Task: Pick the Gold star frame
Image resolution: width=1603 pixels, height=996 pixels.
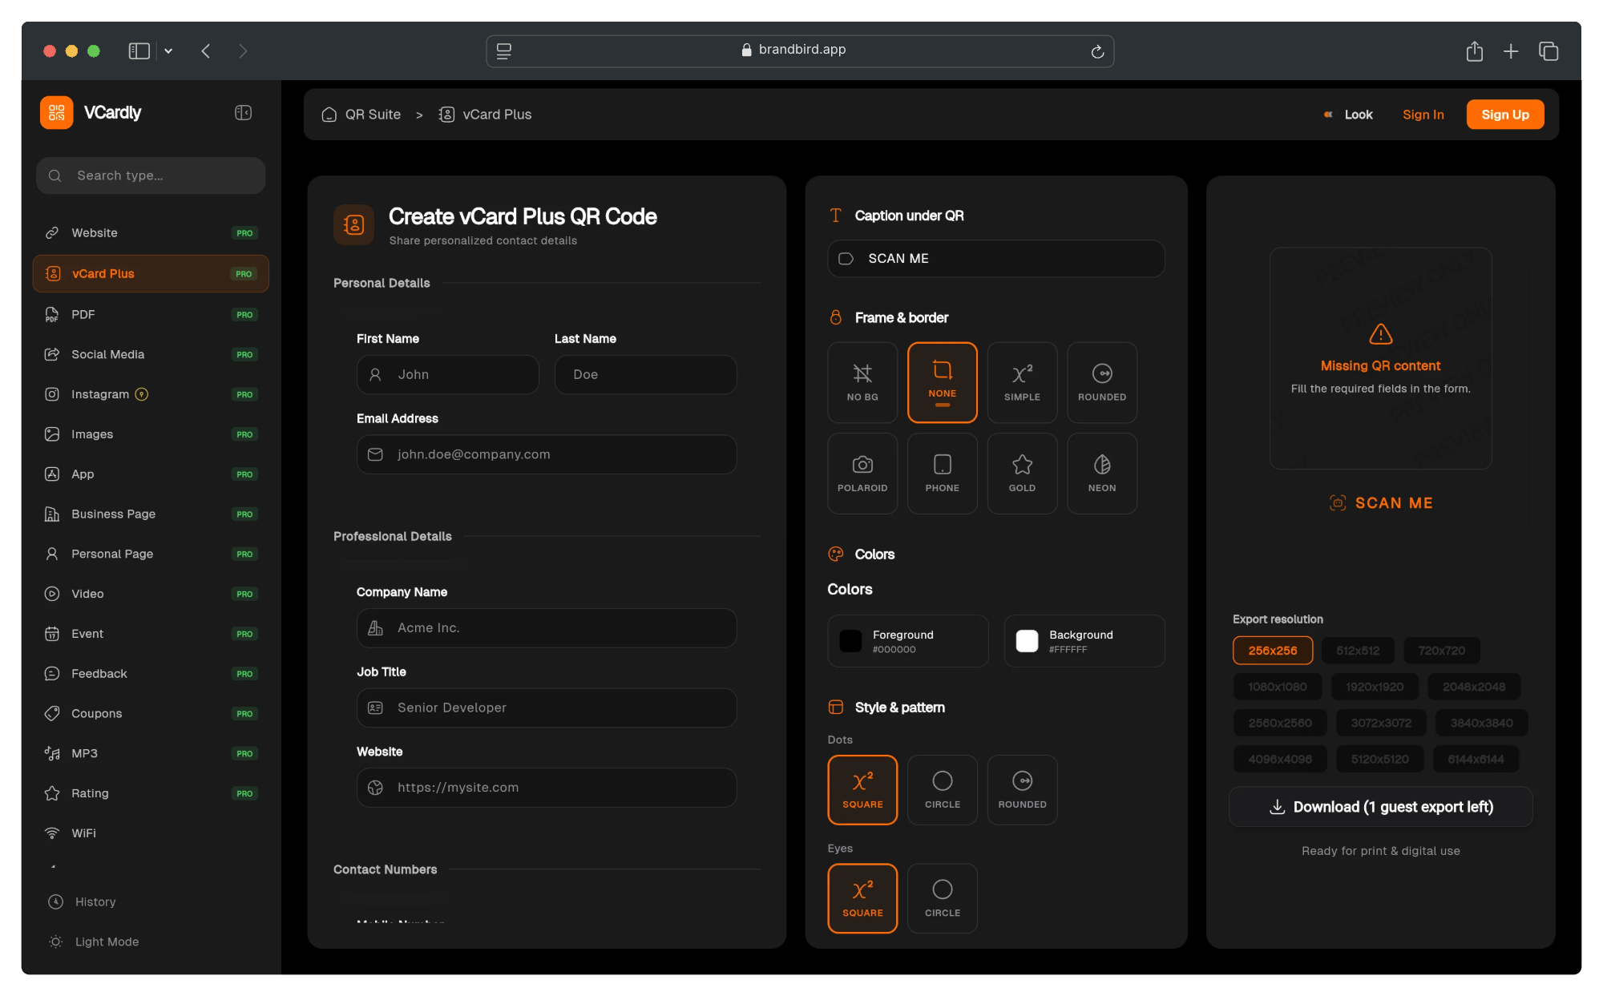Action: coord(1022,473)
